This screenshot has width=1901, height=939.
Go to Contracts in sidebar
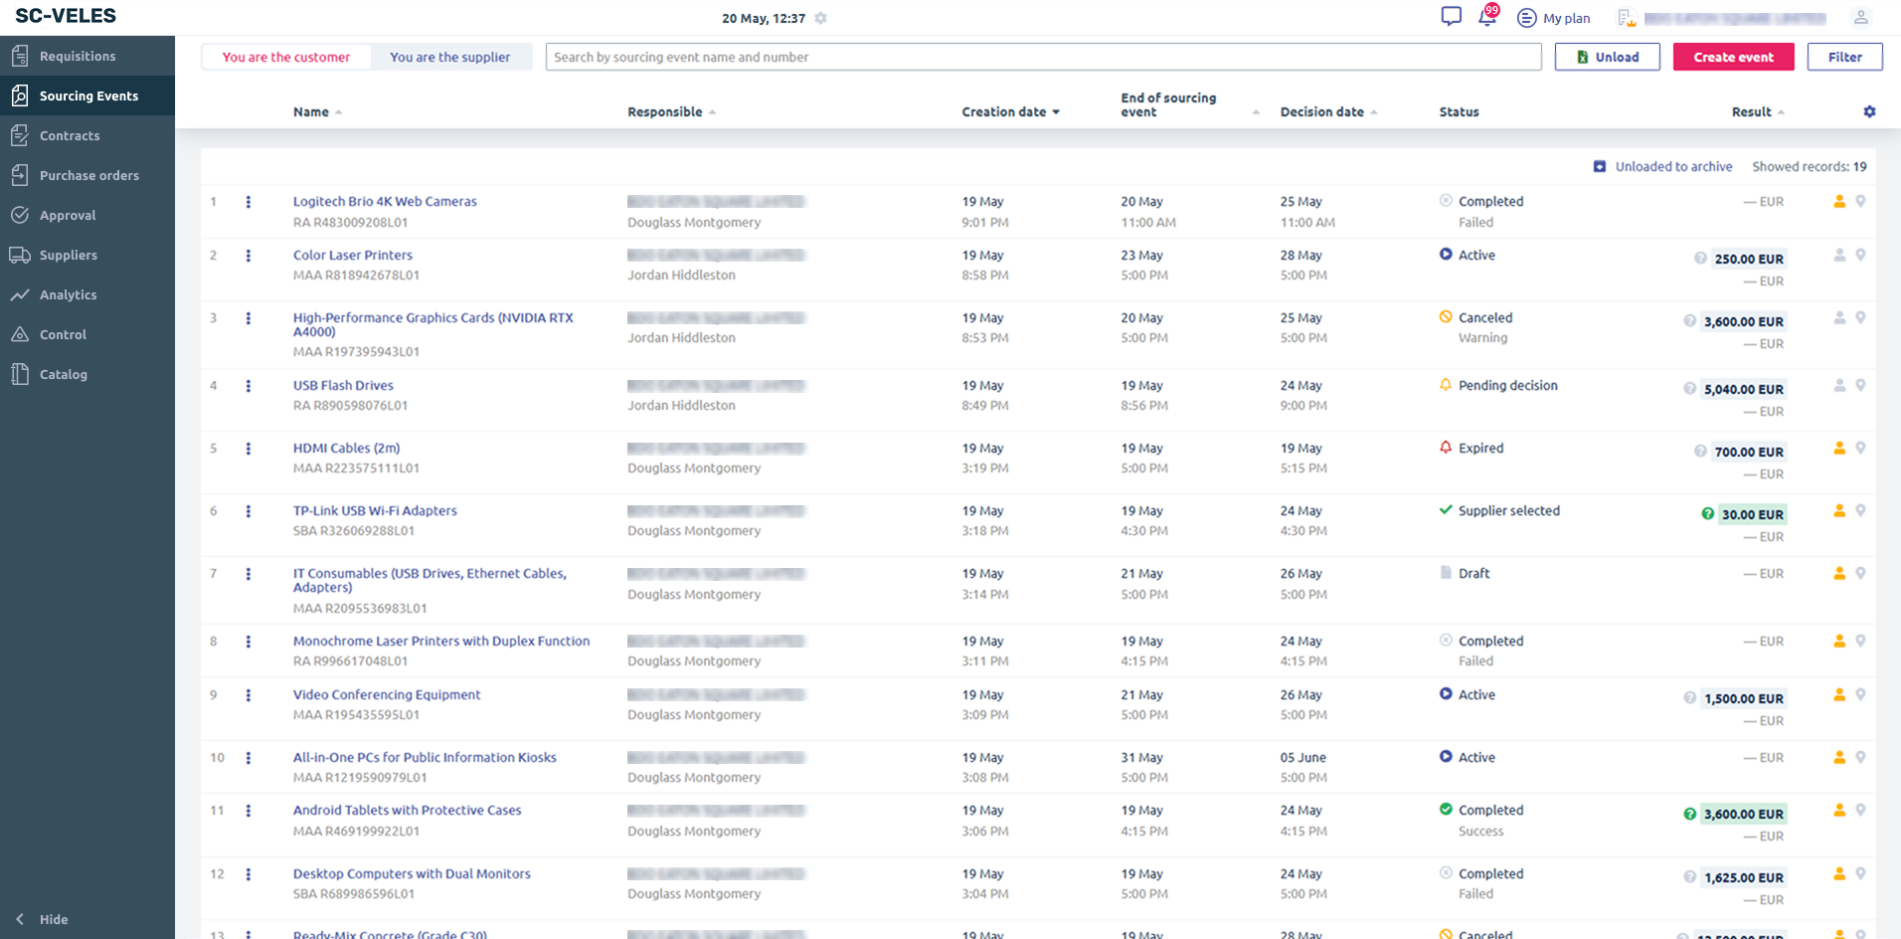pyautogui.click(x=70, y=136)
